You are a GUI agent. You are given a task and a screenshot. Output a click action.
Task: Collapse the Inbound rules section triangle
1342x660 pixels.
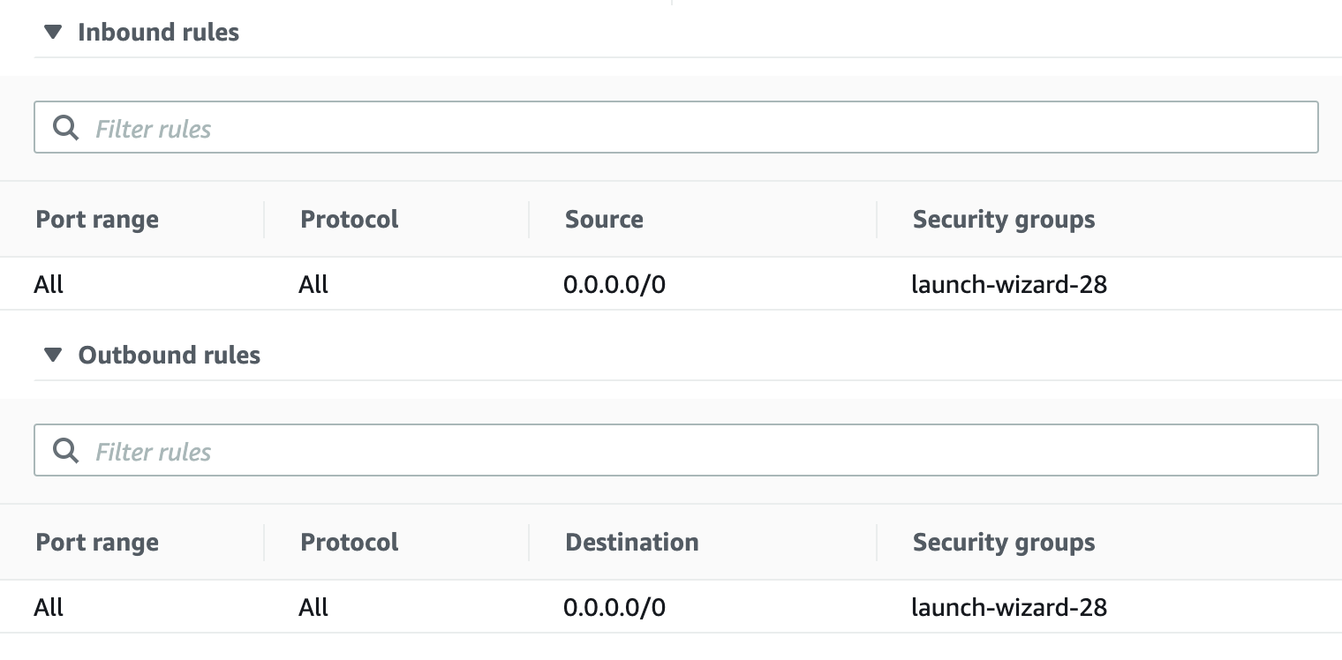click(x=53, y=33)
